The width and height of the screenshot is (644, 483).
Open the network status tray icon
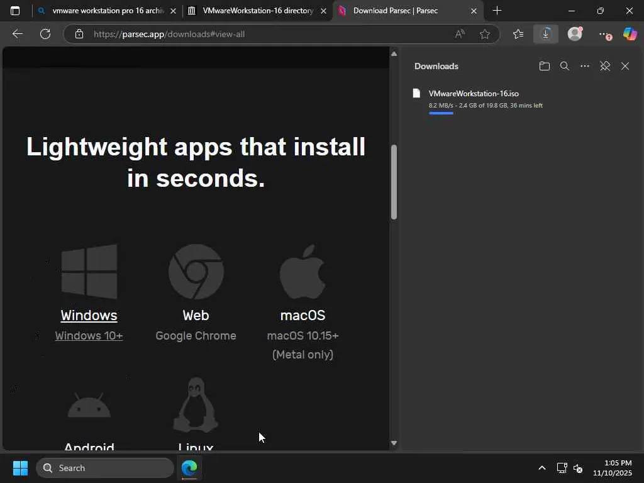pyautogui.click(x=562, y=468)
